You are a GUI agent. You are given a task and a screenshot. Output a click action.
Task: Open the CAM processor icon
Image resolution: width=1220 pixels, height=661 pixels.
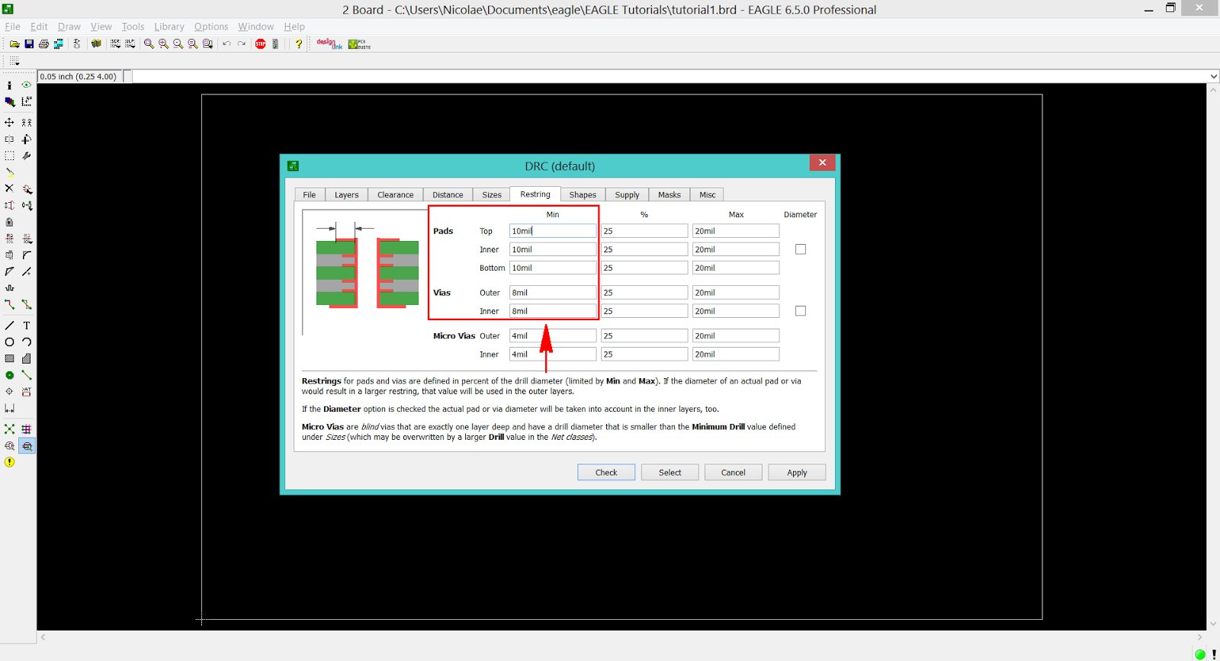[x=58, y=44]
